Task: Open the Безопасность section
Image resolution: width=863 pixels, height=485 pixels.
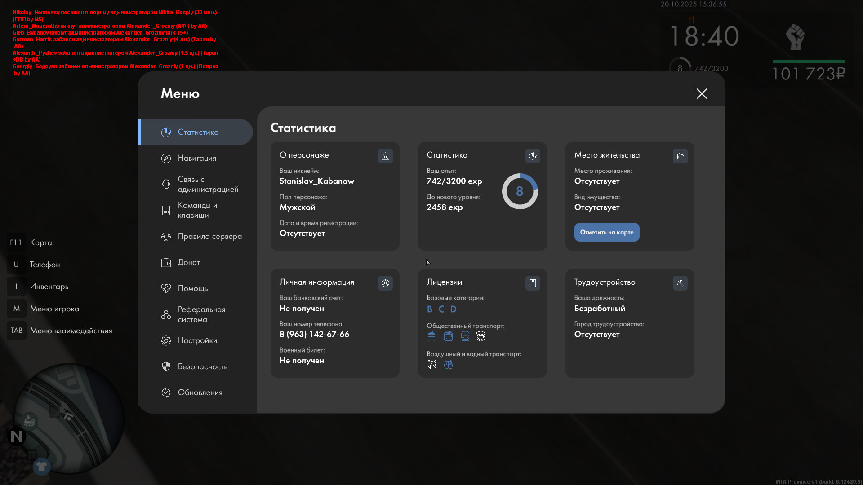Action: point(202,366)
